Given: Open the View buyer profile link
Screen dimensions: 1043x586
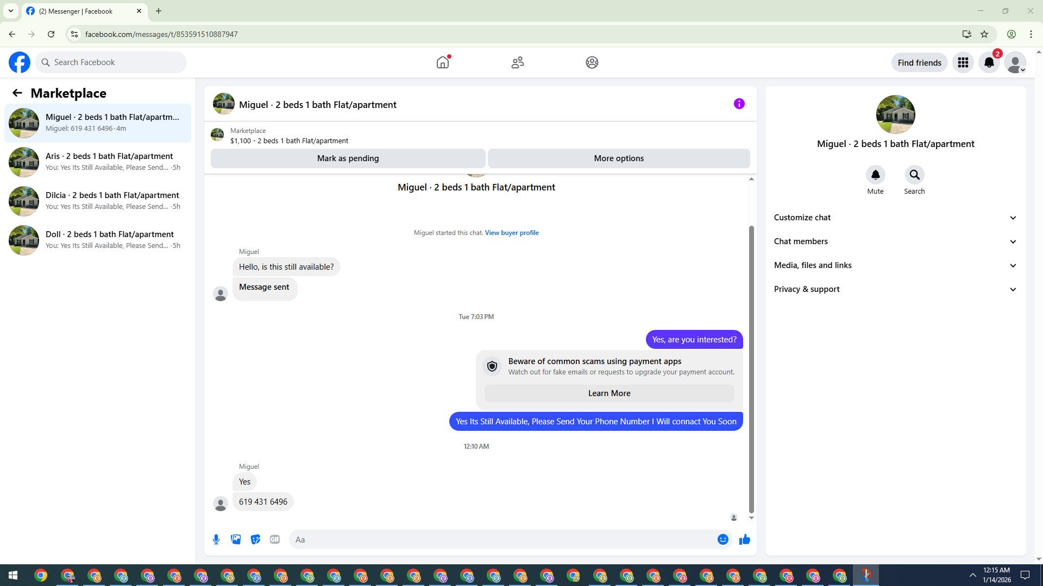Looking at the screenshot, I should [512, 233].
